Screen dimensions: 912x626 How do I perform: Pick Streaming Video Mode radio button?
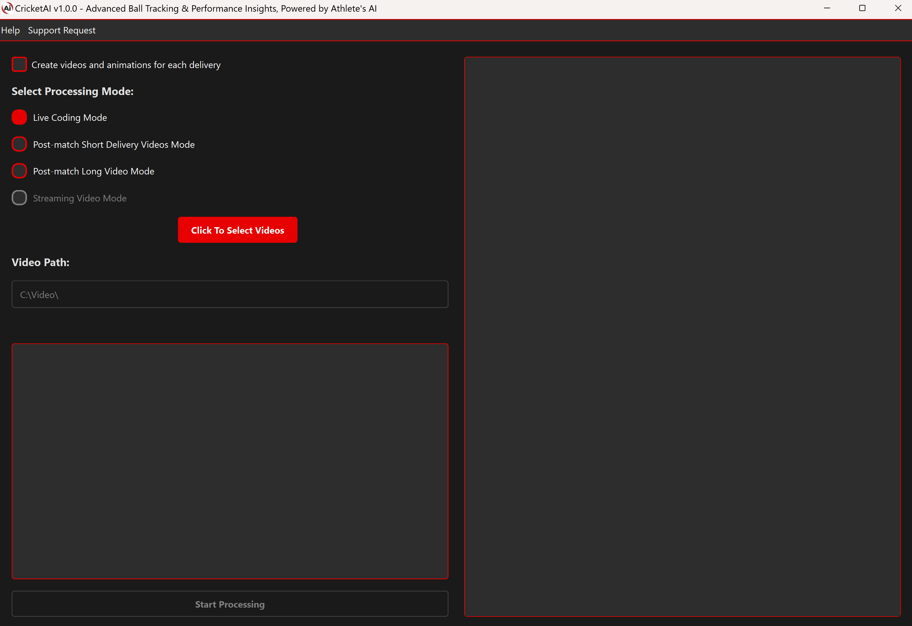pos(19,198)
